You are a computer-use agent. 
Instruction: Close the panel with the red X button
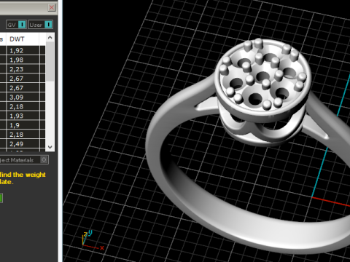(x=52, y=7)
